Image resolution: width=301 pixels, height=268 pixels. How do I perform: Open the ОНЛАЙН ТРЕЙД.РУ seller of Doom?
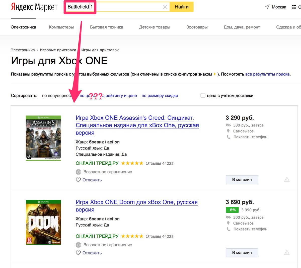coord(97,236)
